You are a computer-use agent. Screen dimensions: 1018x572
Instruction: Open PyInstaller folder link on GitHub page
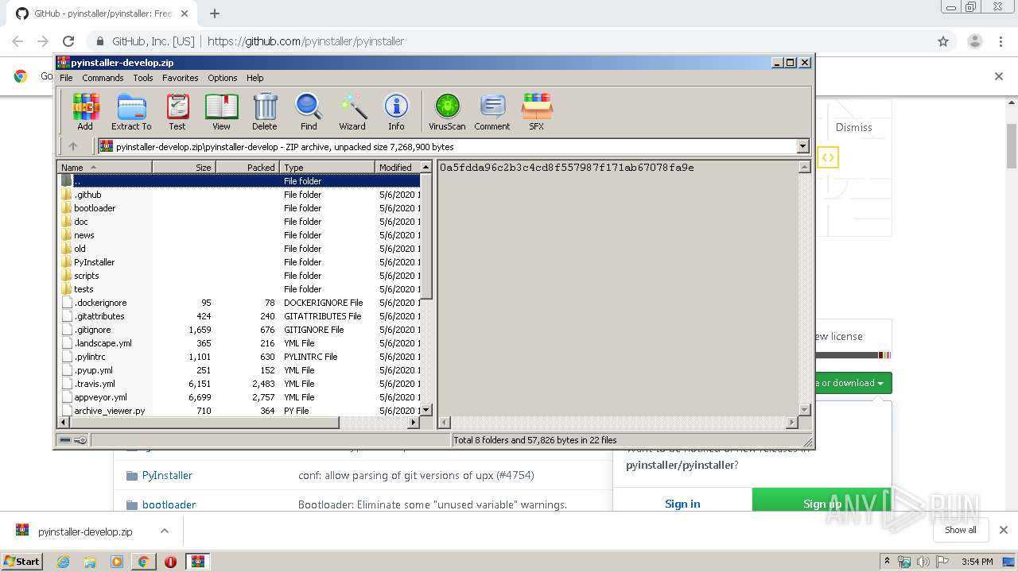pos(167,475)
